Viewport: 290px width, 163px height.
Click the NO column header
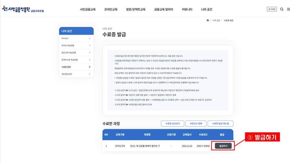(x=106, y=135)
